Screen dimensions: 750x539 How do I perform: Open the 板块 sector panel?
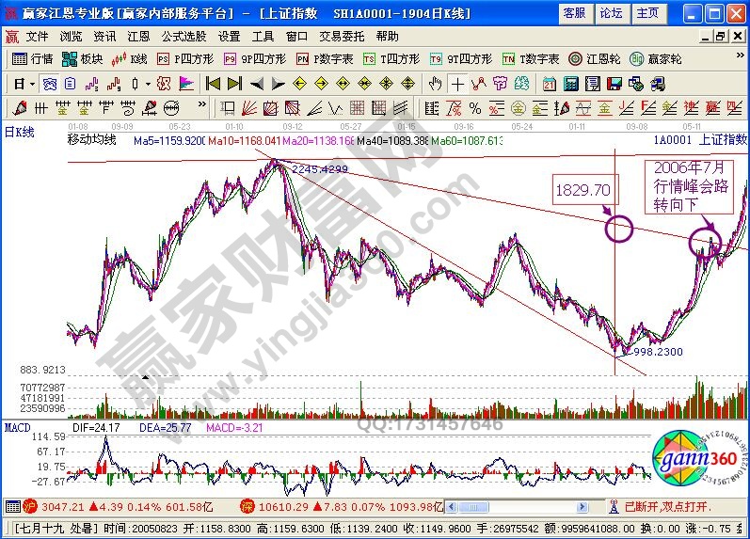click(82, 58)
